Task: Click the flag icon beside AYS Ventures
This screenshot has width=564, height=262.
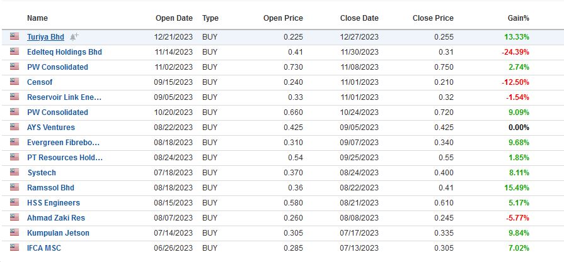Action: [14, 126]
